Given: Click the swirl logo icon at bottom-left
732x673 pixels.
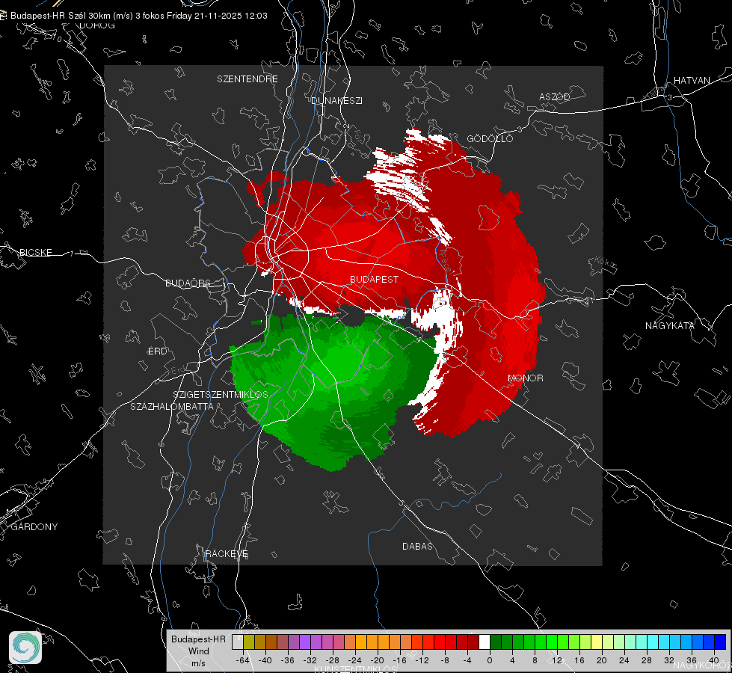Looking at the screenshot, I should (25, 648).
